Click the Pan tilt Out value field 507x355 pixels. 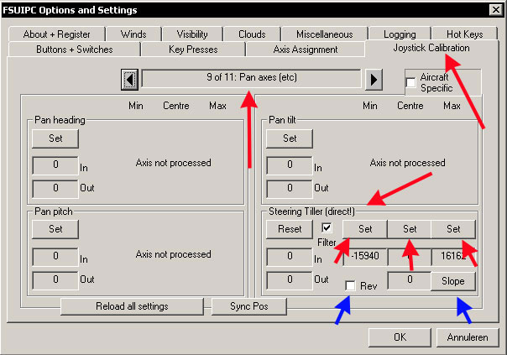pyautogui.click(x=290, y=189)
